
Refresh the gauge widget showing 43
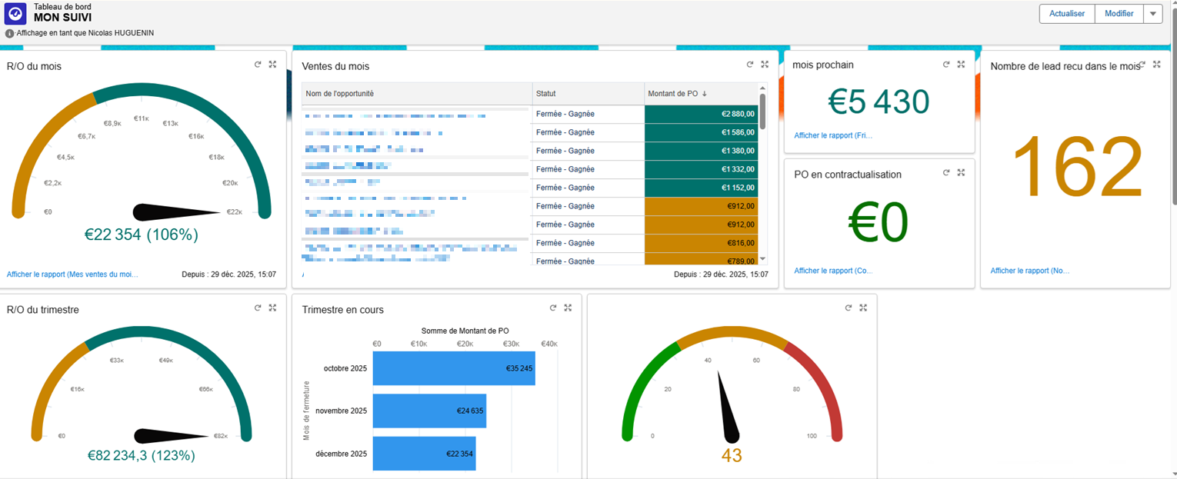click(x=849, y=308)
